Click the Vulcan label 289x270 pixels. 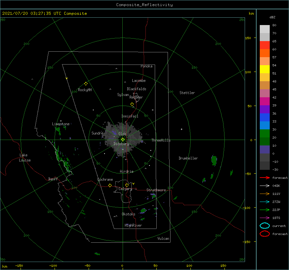(x=163, y=239)
